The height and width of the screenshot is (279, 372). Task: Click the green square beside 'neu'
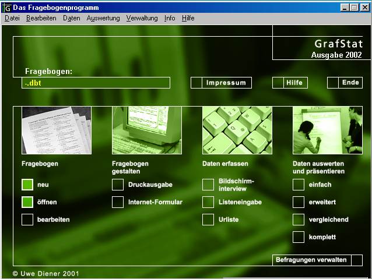(27, 185)
